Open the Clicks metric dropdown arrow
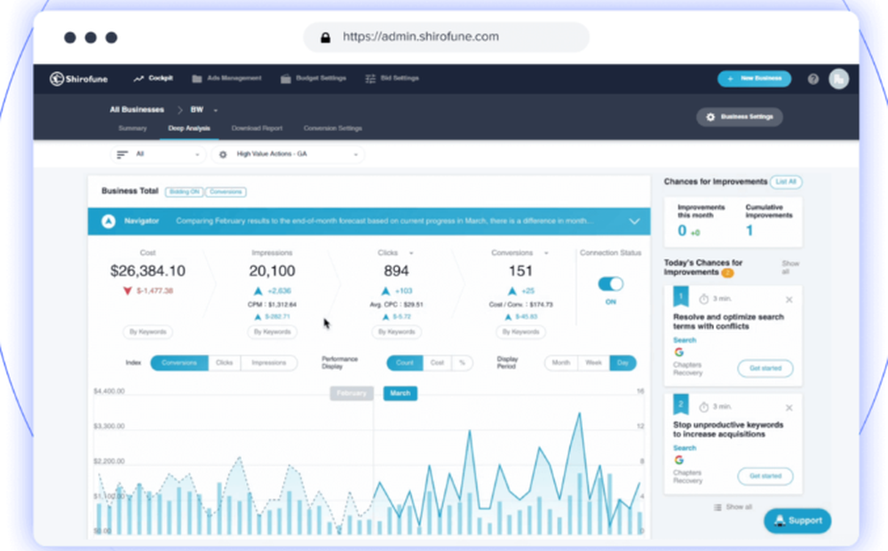This screenshot has width=888, height=551. (x=411, y=253)
